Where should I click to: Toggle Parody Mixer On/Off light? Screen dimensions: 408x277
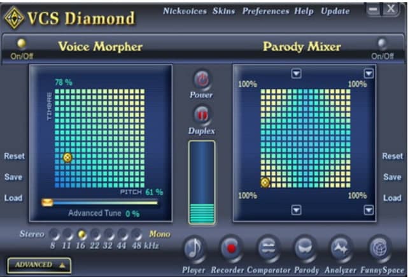tap(383, 43)
